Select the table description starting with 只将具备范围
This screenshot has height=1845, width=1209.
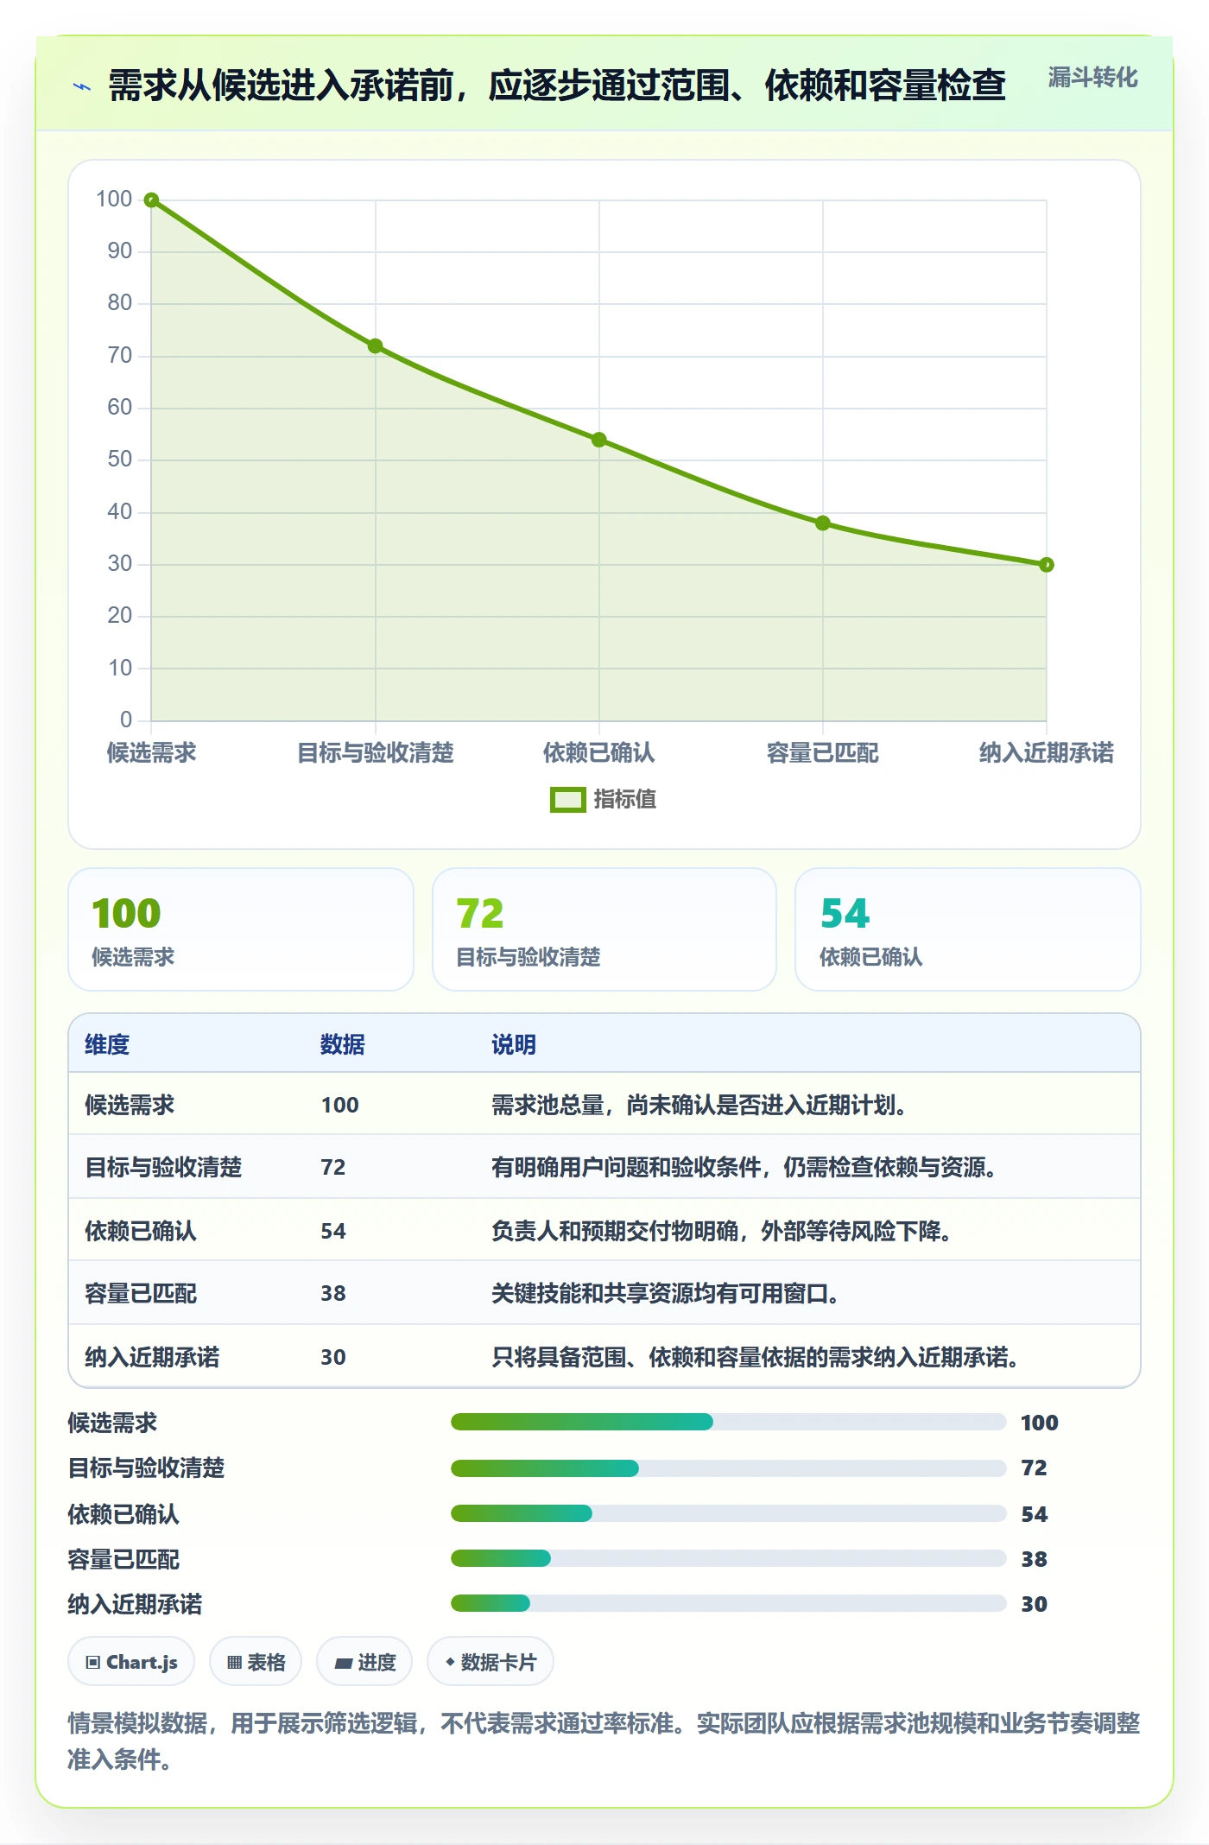[x=756, y=1357]
